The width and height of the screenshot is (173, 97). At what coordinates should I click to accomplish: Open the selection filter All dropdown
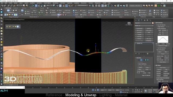[19, 5]
